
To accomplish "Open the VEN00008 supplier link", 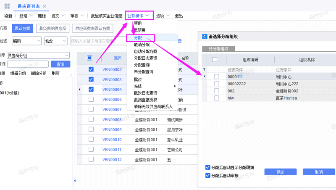I will click(x=112, y=120).
